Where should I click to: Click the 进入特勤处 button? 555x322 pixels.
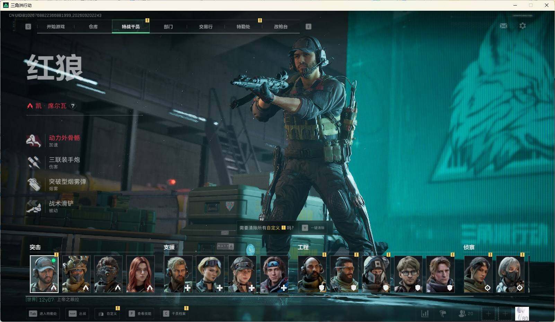click(x=43, y=313)
